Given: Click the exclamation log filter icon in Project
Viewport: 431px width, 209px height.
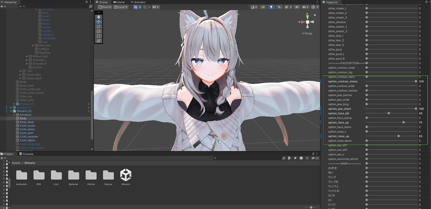Looking at the screenshot, I should click(x=301, y=158).
